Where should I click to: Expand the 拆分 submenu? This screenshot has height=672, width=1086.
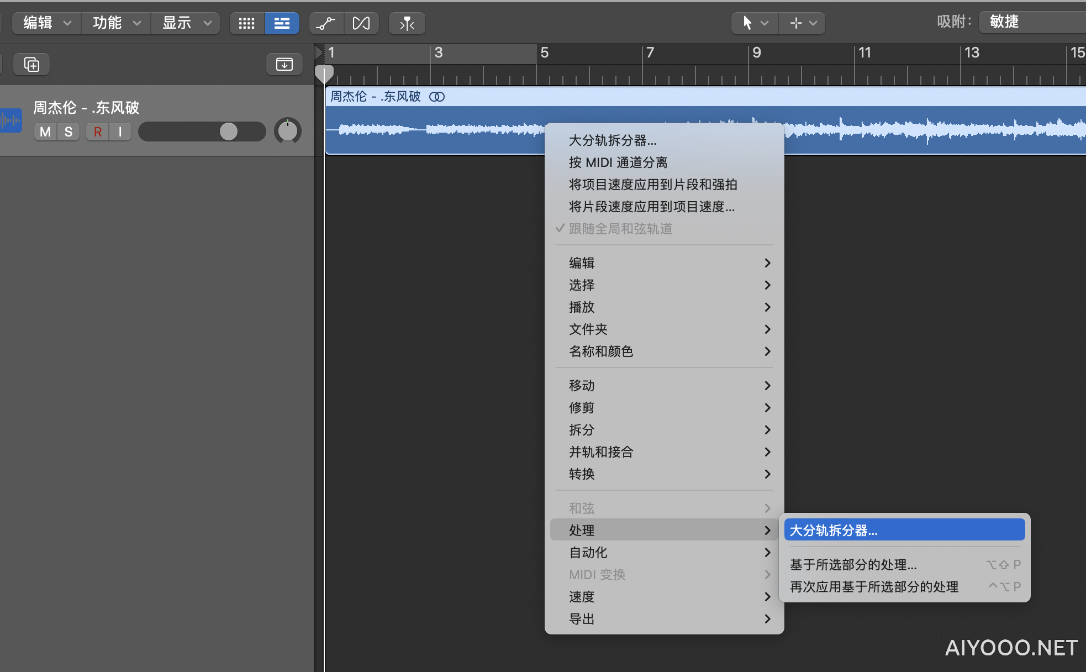665,430
